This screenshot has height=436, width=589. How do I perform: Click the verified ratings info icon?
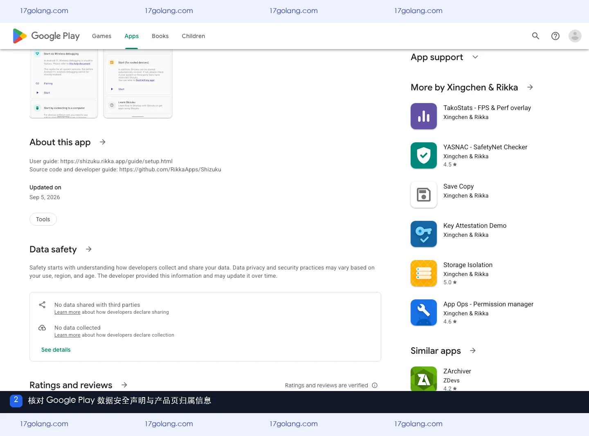coord(375,385)
